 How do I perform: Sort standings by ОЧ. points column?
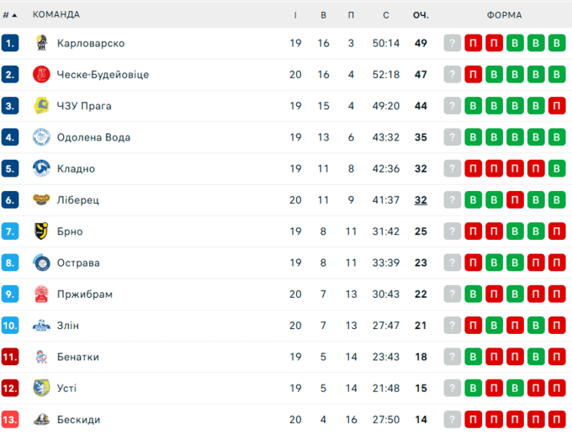pyautogui.click(x=421, y=14)
